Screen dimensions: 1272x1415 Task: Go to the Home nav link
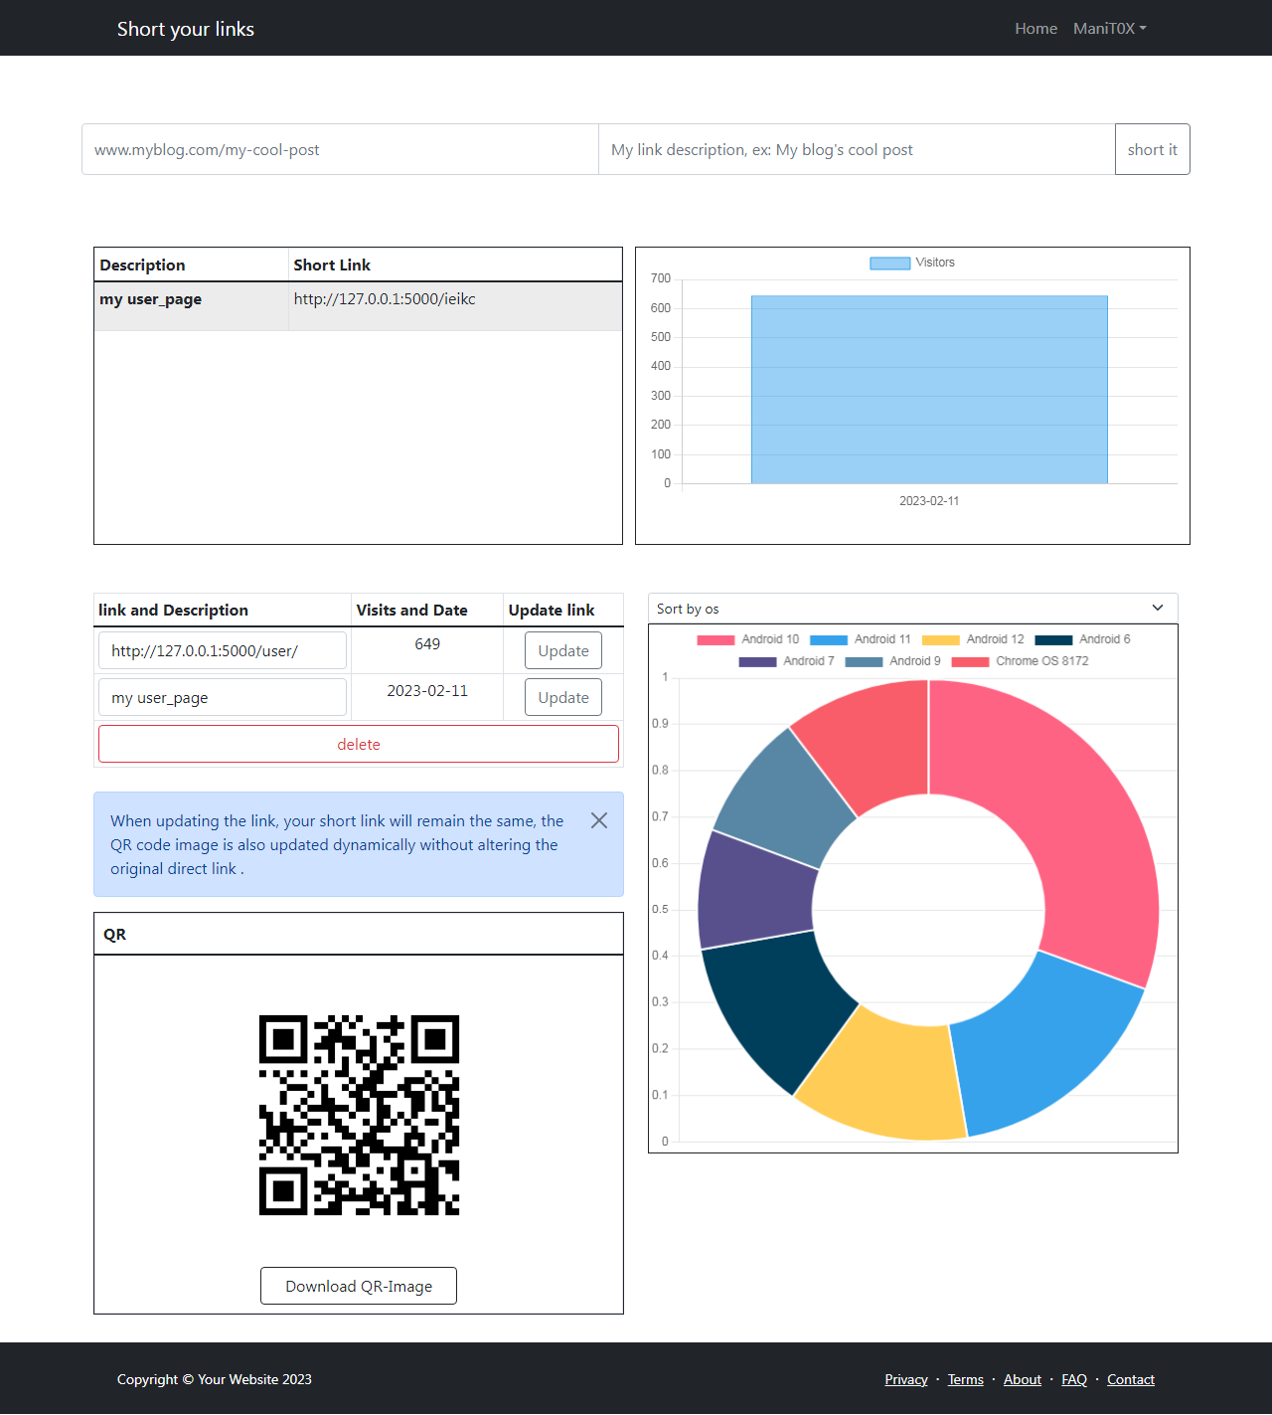pos(1035,29)
